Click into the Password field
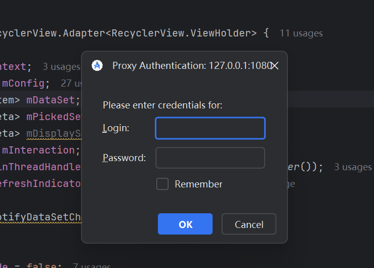The height and width of the screenshot is (268, 374). tap(210, 158)
